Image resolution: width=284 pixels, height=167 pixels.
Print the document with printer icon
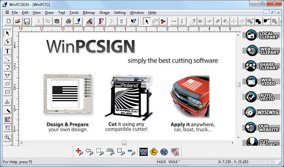(68, 21)
